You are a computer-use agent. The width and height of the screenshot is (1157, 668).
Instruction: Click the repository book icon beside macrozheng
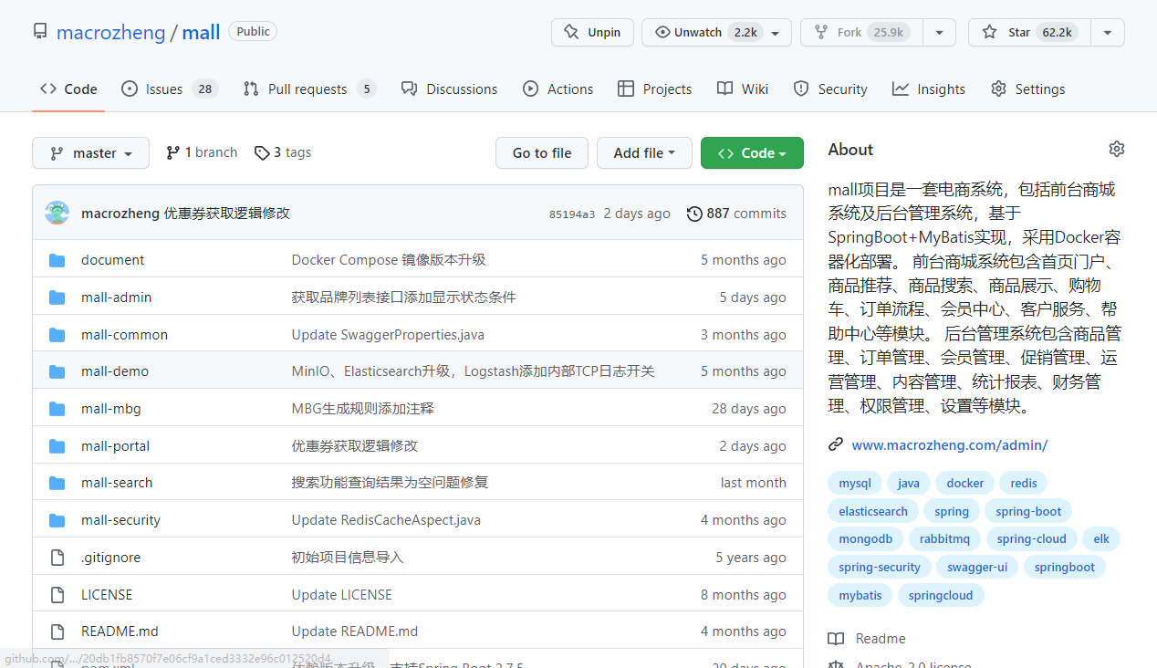coord(40,32)
